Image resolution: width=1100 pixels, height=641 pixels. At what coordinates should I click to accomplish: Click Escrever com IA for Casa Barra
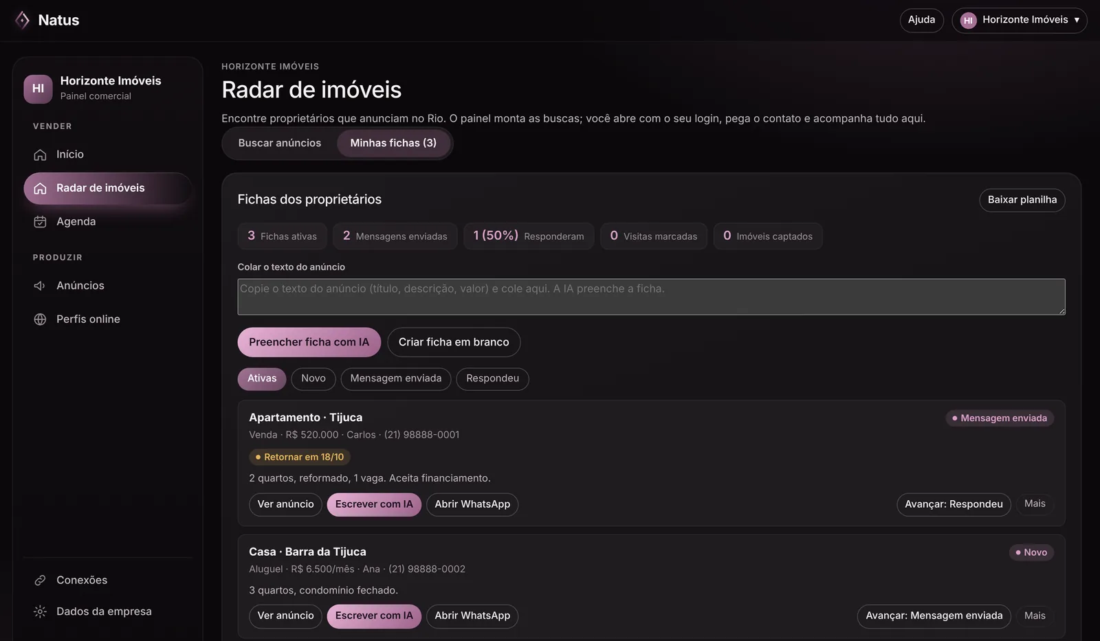(374, 616)
